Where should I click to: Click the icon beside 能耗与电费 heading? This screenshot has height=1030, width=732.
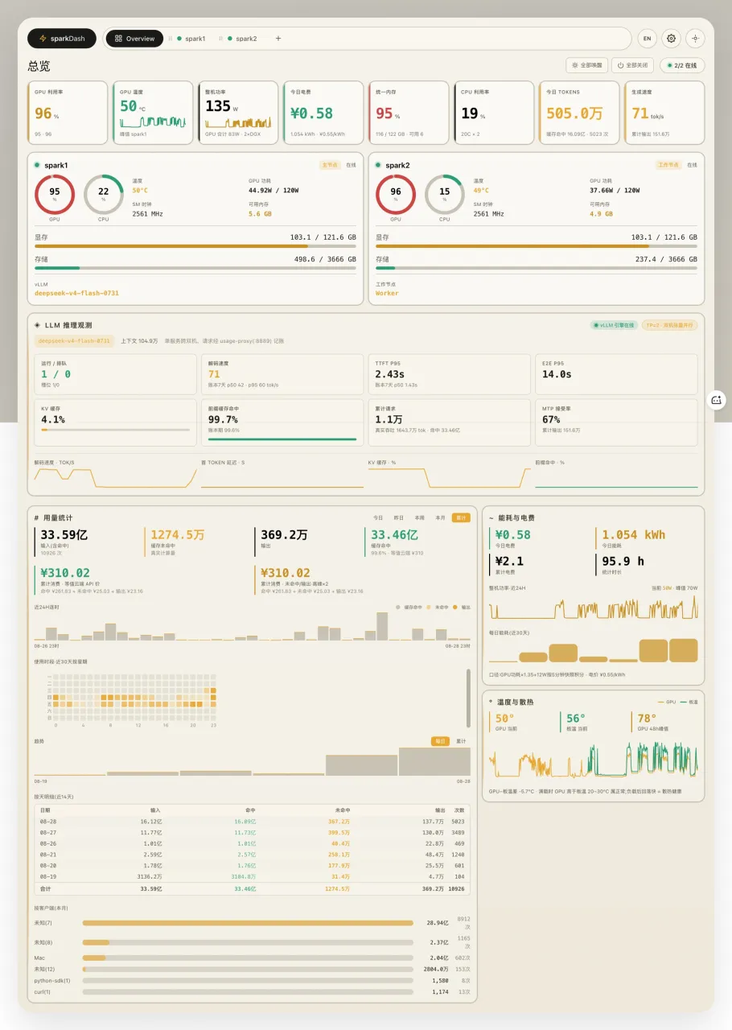491,518
